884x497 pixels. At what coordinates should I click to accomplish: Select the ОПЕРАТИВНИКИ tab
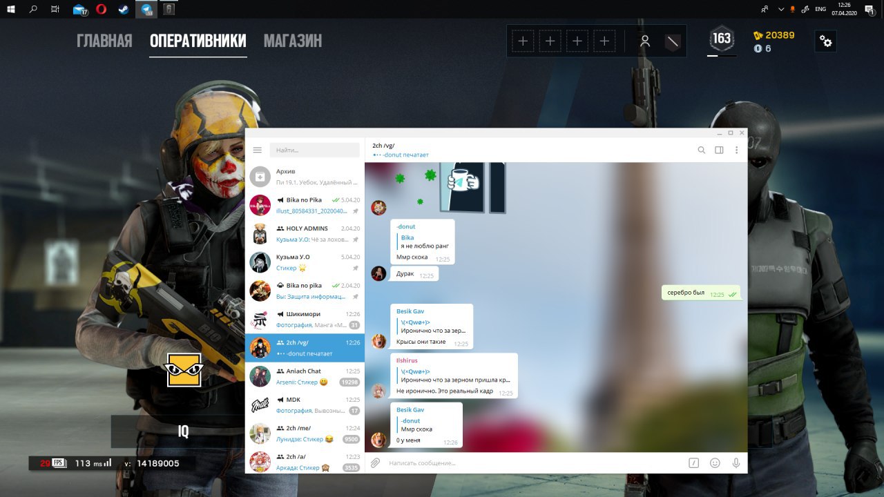[x=198, y=41]
